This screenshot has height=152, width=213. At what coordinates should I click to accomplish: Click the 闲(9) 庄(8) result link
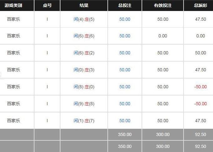[84, 104]
